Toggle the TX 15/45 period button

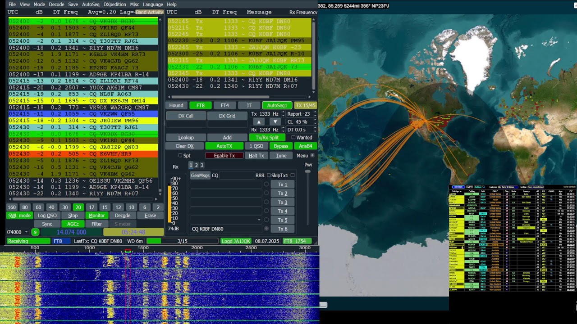click(306, 105)
